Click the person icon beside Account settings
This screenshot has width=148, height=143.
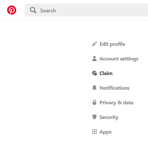point(94,58)
